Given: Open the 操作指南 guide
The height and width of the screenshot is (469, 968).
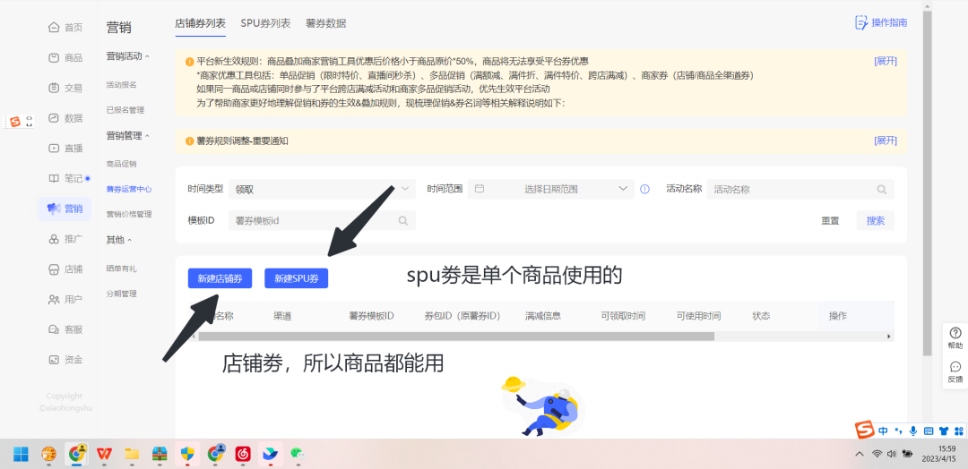Looking at the screenshot, I should [881, 22].
